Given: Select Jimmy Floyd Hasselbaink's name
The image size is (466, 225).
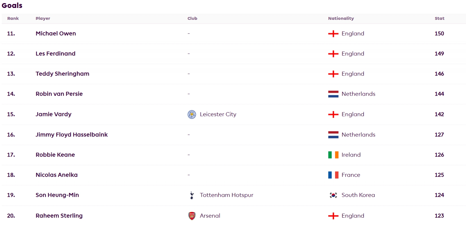Looking at the screenshot, I should (72, 135).
